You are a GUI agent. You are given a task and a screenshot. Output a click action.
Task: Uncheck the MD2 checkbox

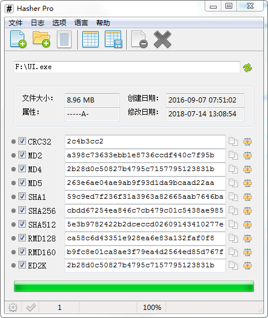(22, 155)
